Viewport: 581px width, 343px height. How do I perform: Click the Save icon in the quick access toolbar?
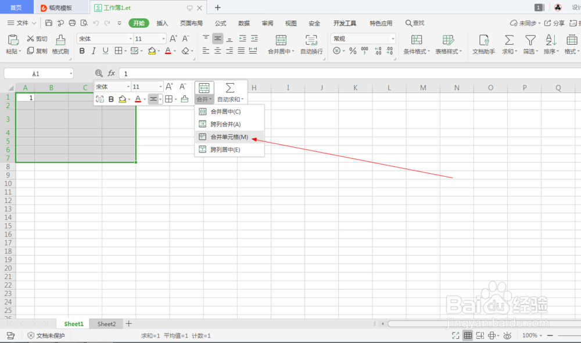point(49,23)
